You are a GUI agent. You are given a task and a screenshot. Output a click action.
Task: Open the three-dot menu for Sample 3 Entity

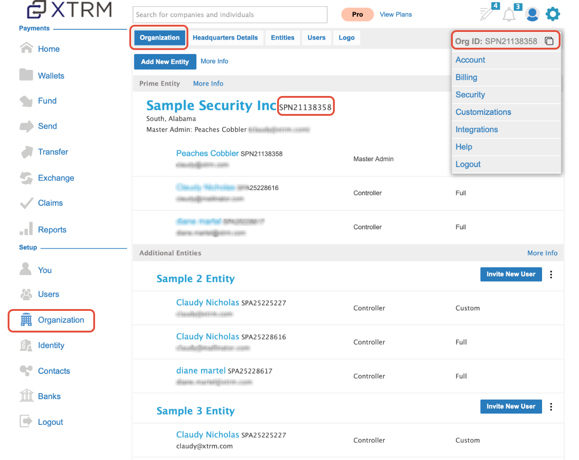[551, 407]
